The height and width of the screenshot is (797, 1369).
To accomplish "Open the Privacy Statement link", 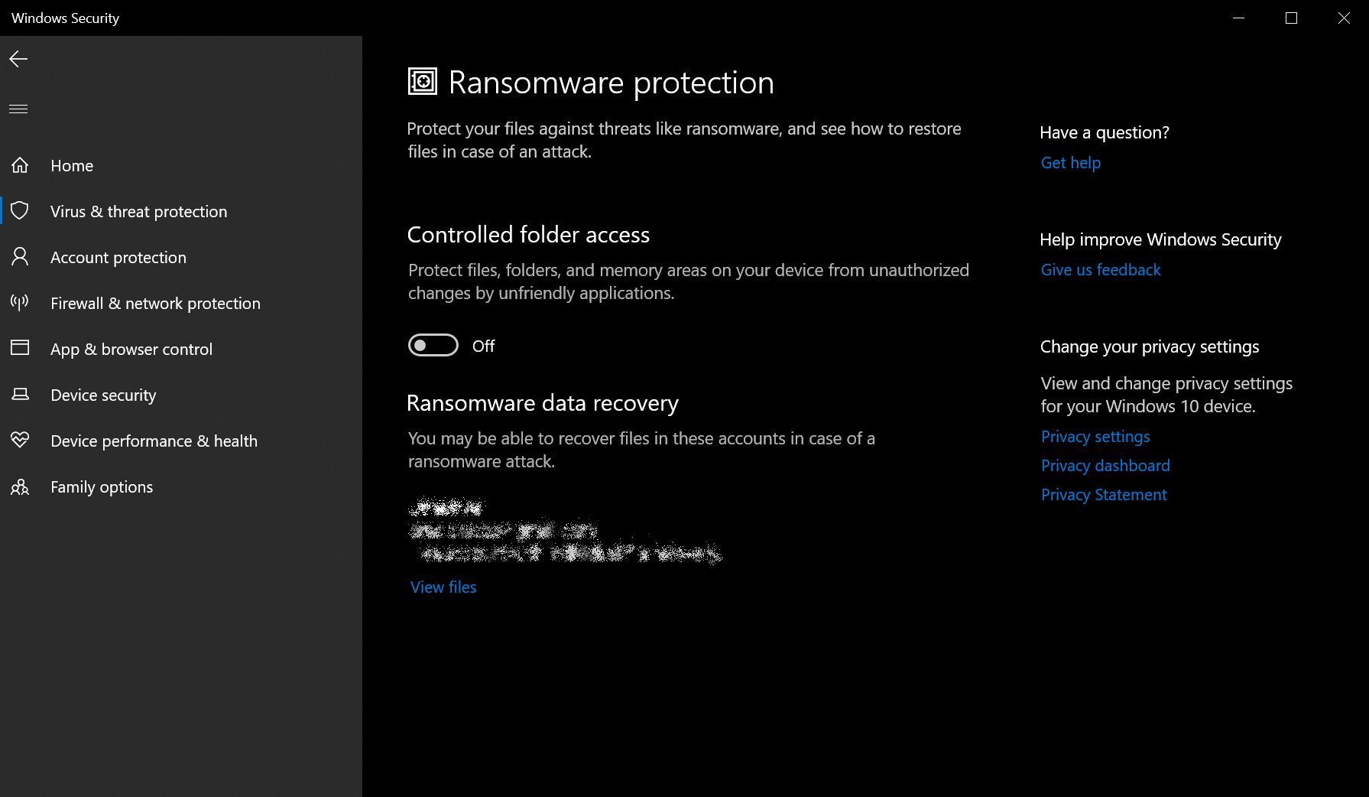I will (x=1104, y=495).
